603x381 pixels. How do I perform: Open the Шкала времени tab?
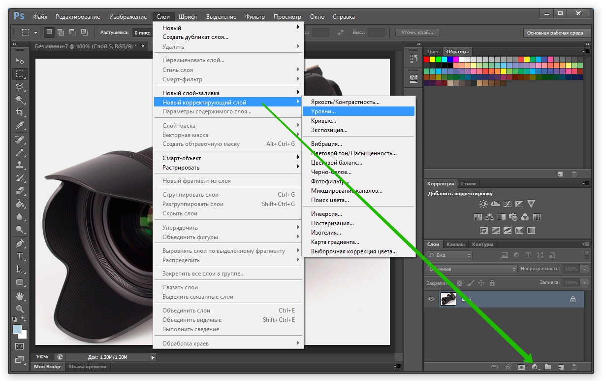87,366
